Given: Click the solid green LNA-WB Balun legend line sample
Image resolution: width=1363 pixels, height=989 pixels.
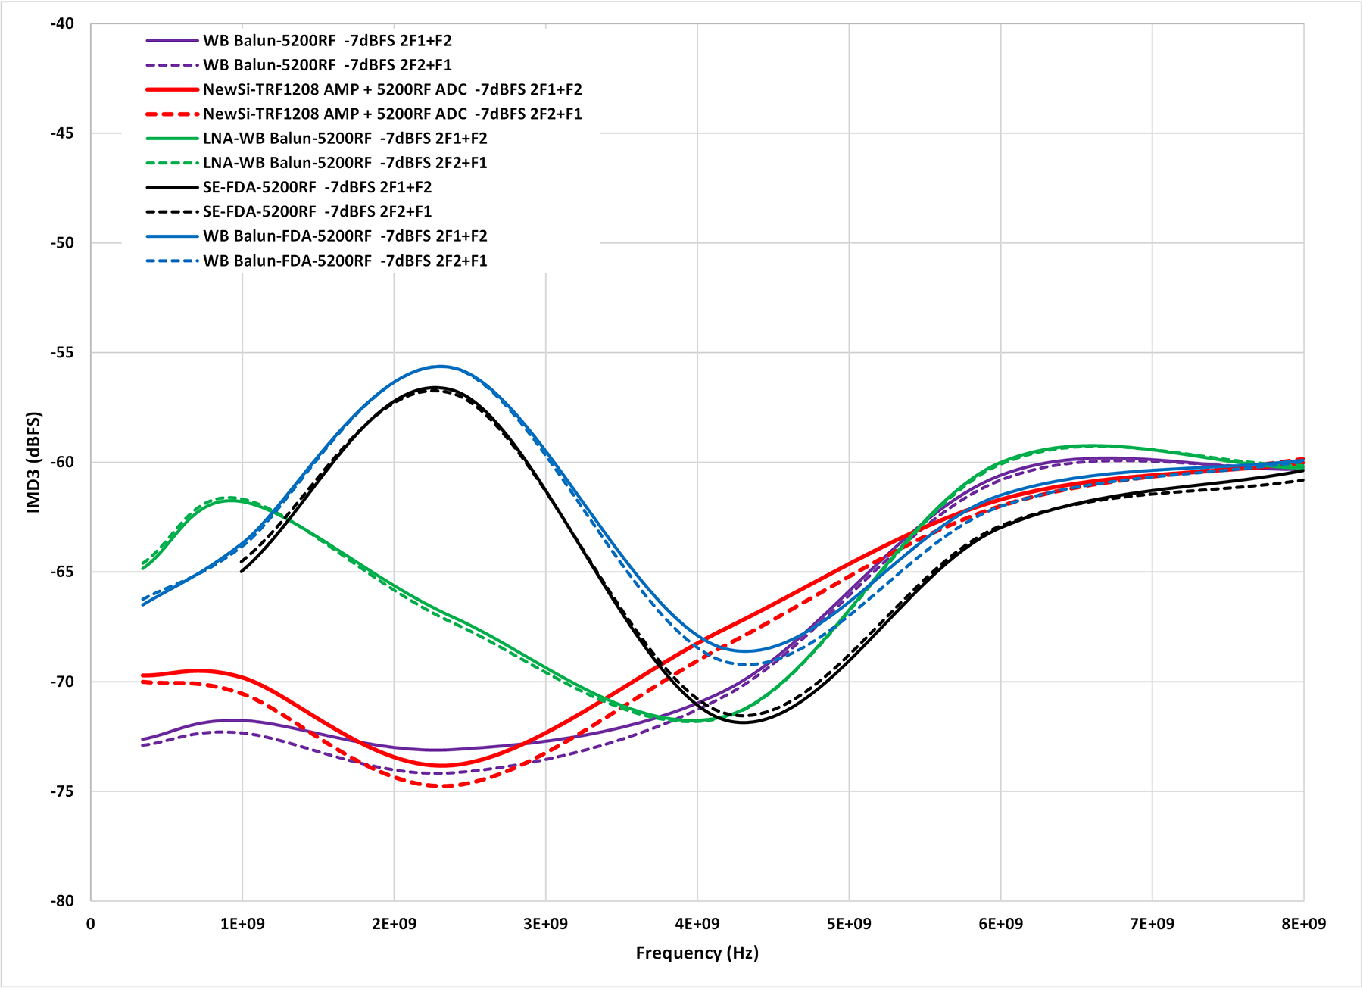Looking at the screenshot, I should coord(172,139).
